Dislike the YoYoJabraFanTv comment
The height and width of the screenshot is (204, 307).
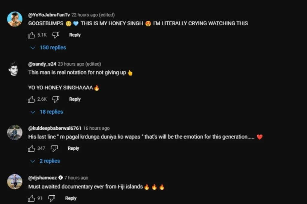coord(55,35)
